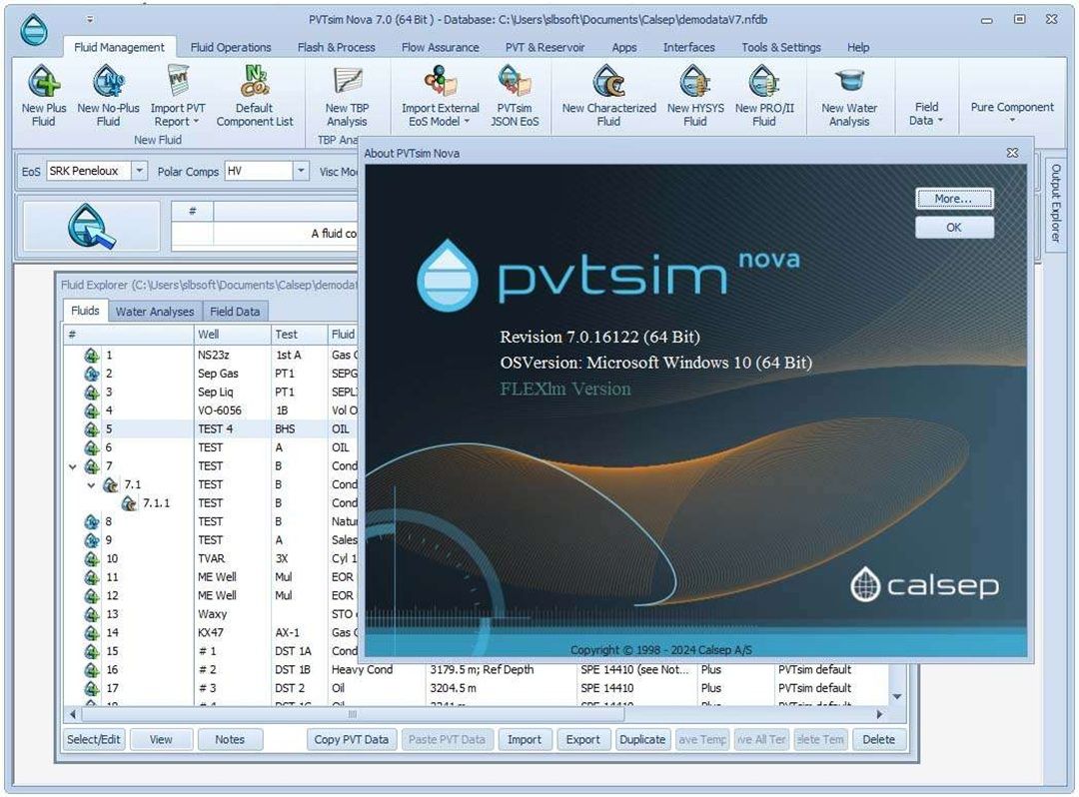Open the Default Component List
Viewport: 1079px width, 797px height.
coord(254,95)
